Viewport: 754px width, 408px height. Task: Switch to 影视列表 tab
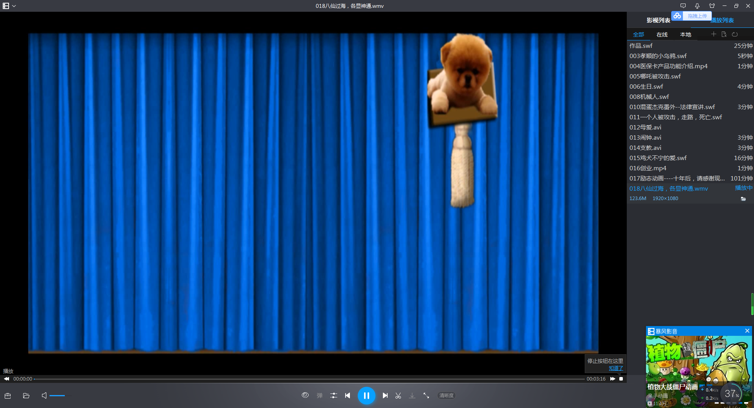coord(658,20)
